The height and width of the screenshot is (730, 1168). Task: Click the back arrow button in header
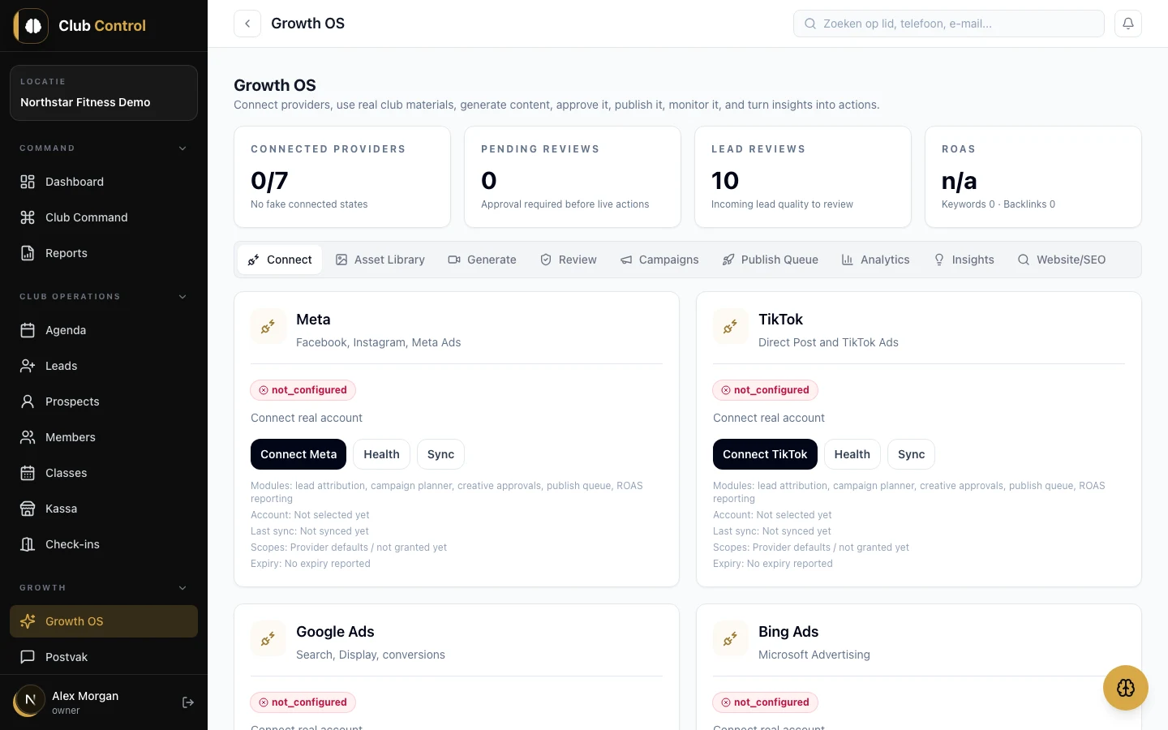coord(247,24)
